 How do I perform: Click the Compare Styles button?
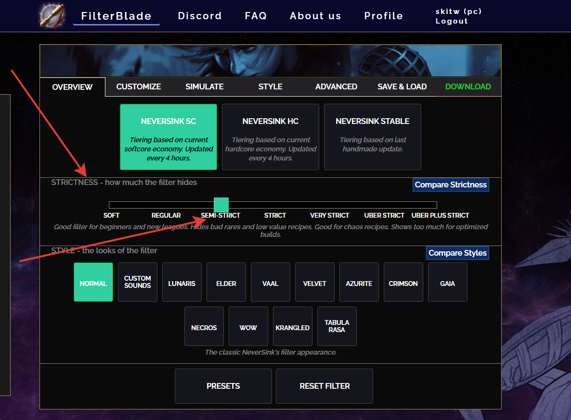pyautogui.click(x=457, y=253)
